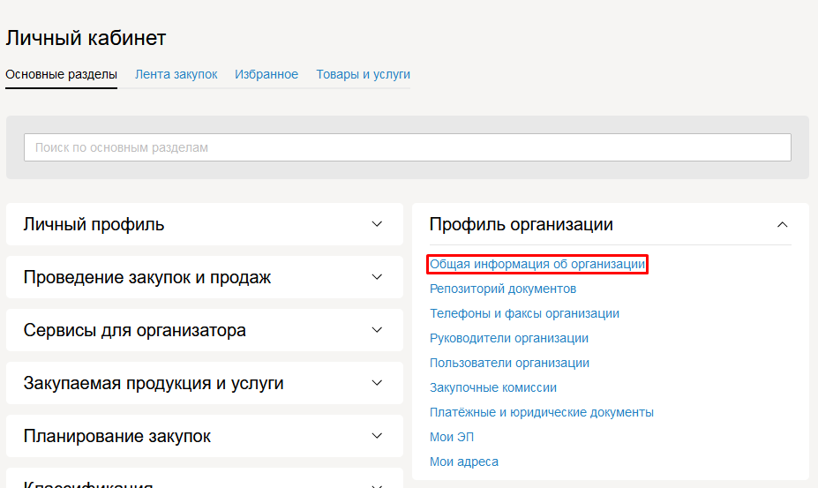
Task: Open Закупочные комиссии link
Action: point(492,387)
